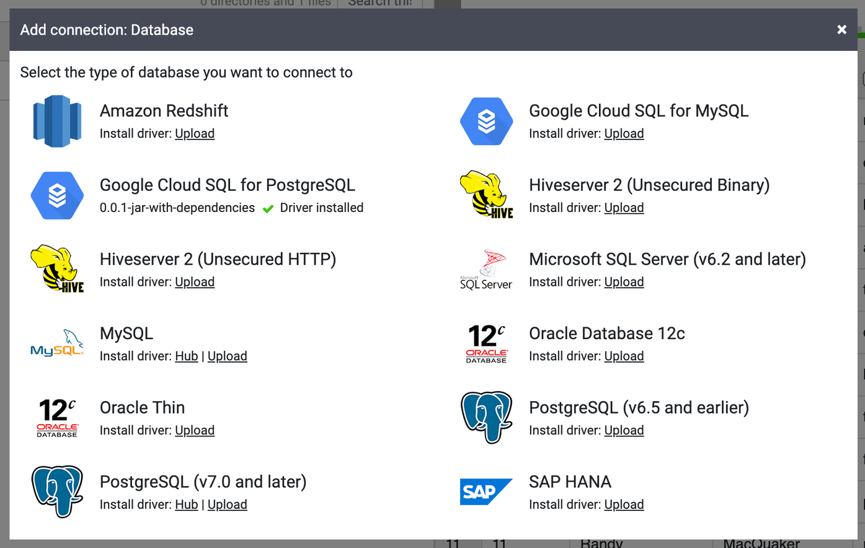The width and height of the screenshot is (865, 548).
Task: Select the Google Cloud SQL for MySQL icon
Action: click(486, 121)
